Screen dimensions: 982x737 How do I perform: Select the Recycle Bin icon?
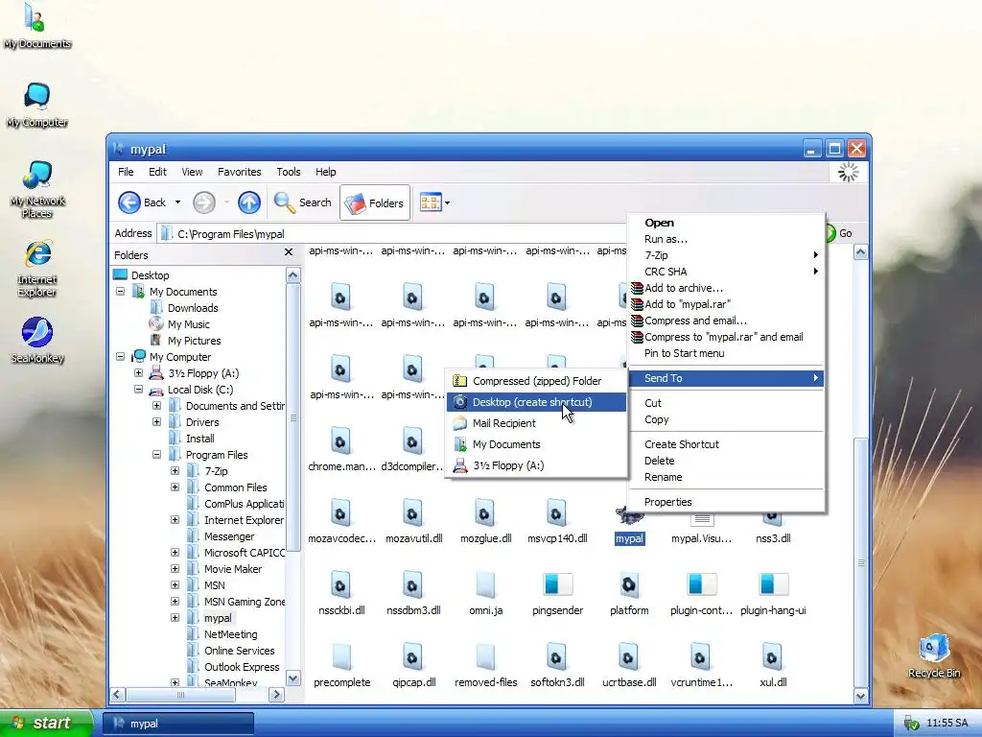[933, 656]
